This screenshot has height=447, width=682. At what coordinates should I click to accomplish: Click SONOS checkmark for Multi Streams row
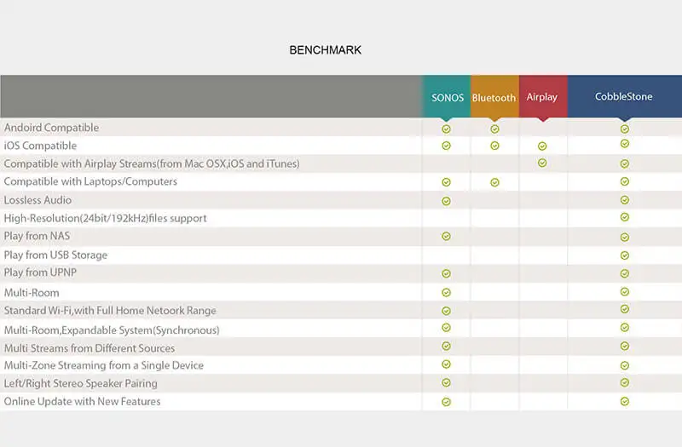446,347
